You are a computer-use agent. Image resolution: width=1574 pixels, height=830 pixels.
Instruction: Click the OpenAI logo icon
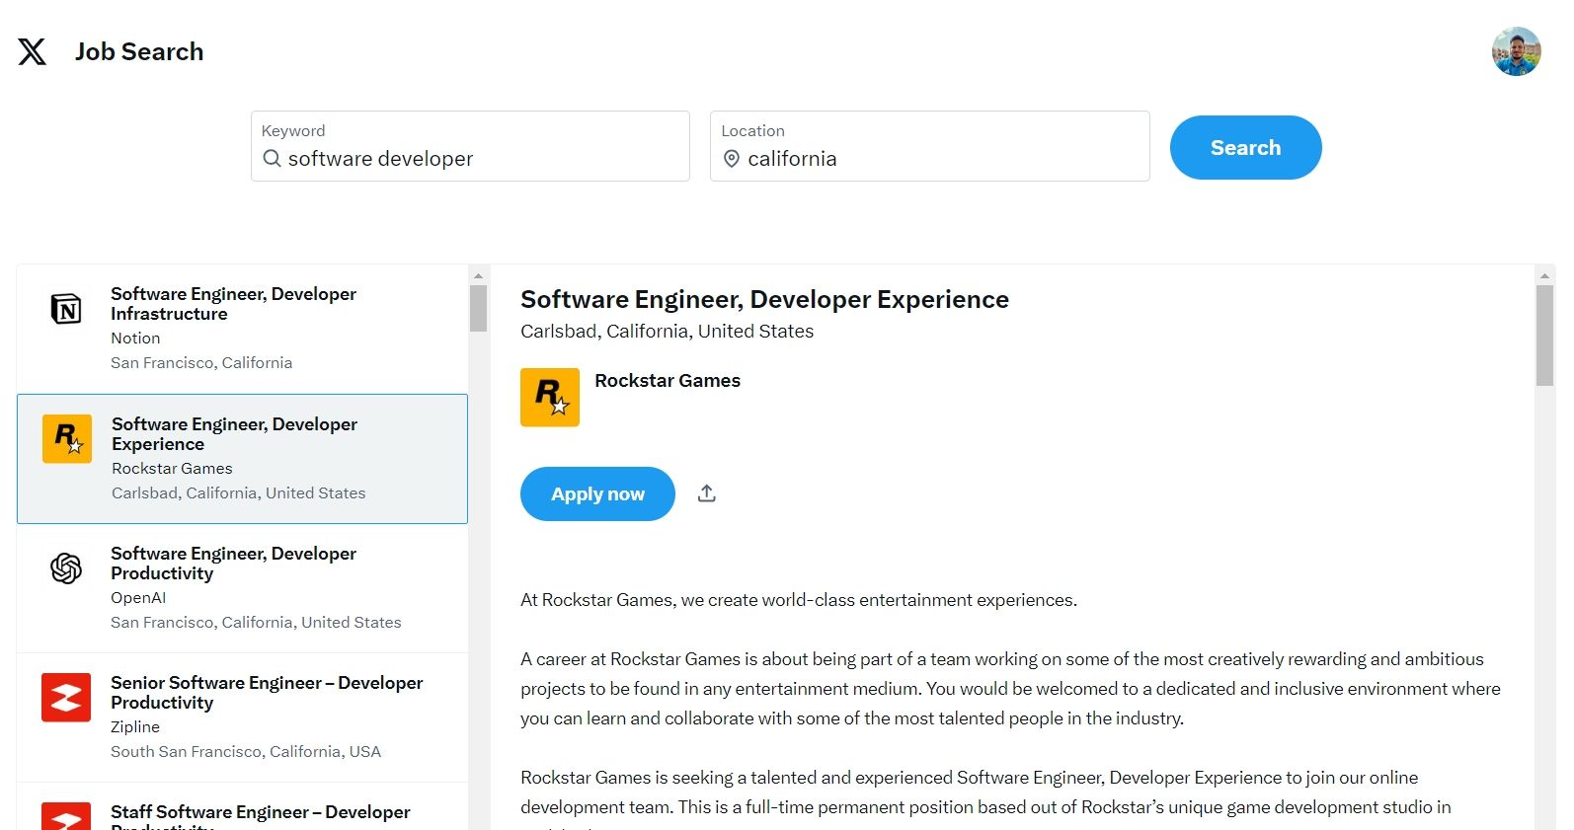coord(66,568)
